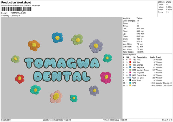Click the Height value 4.80 in
This screenshot has width=173, height=122.
click(169, 7)
